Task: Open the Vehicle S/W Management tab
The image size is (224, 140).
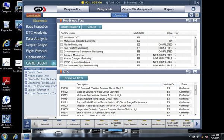Action: [137, 9]
